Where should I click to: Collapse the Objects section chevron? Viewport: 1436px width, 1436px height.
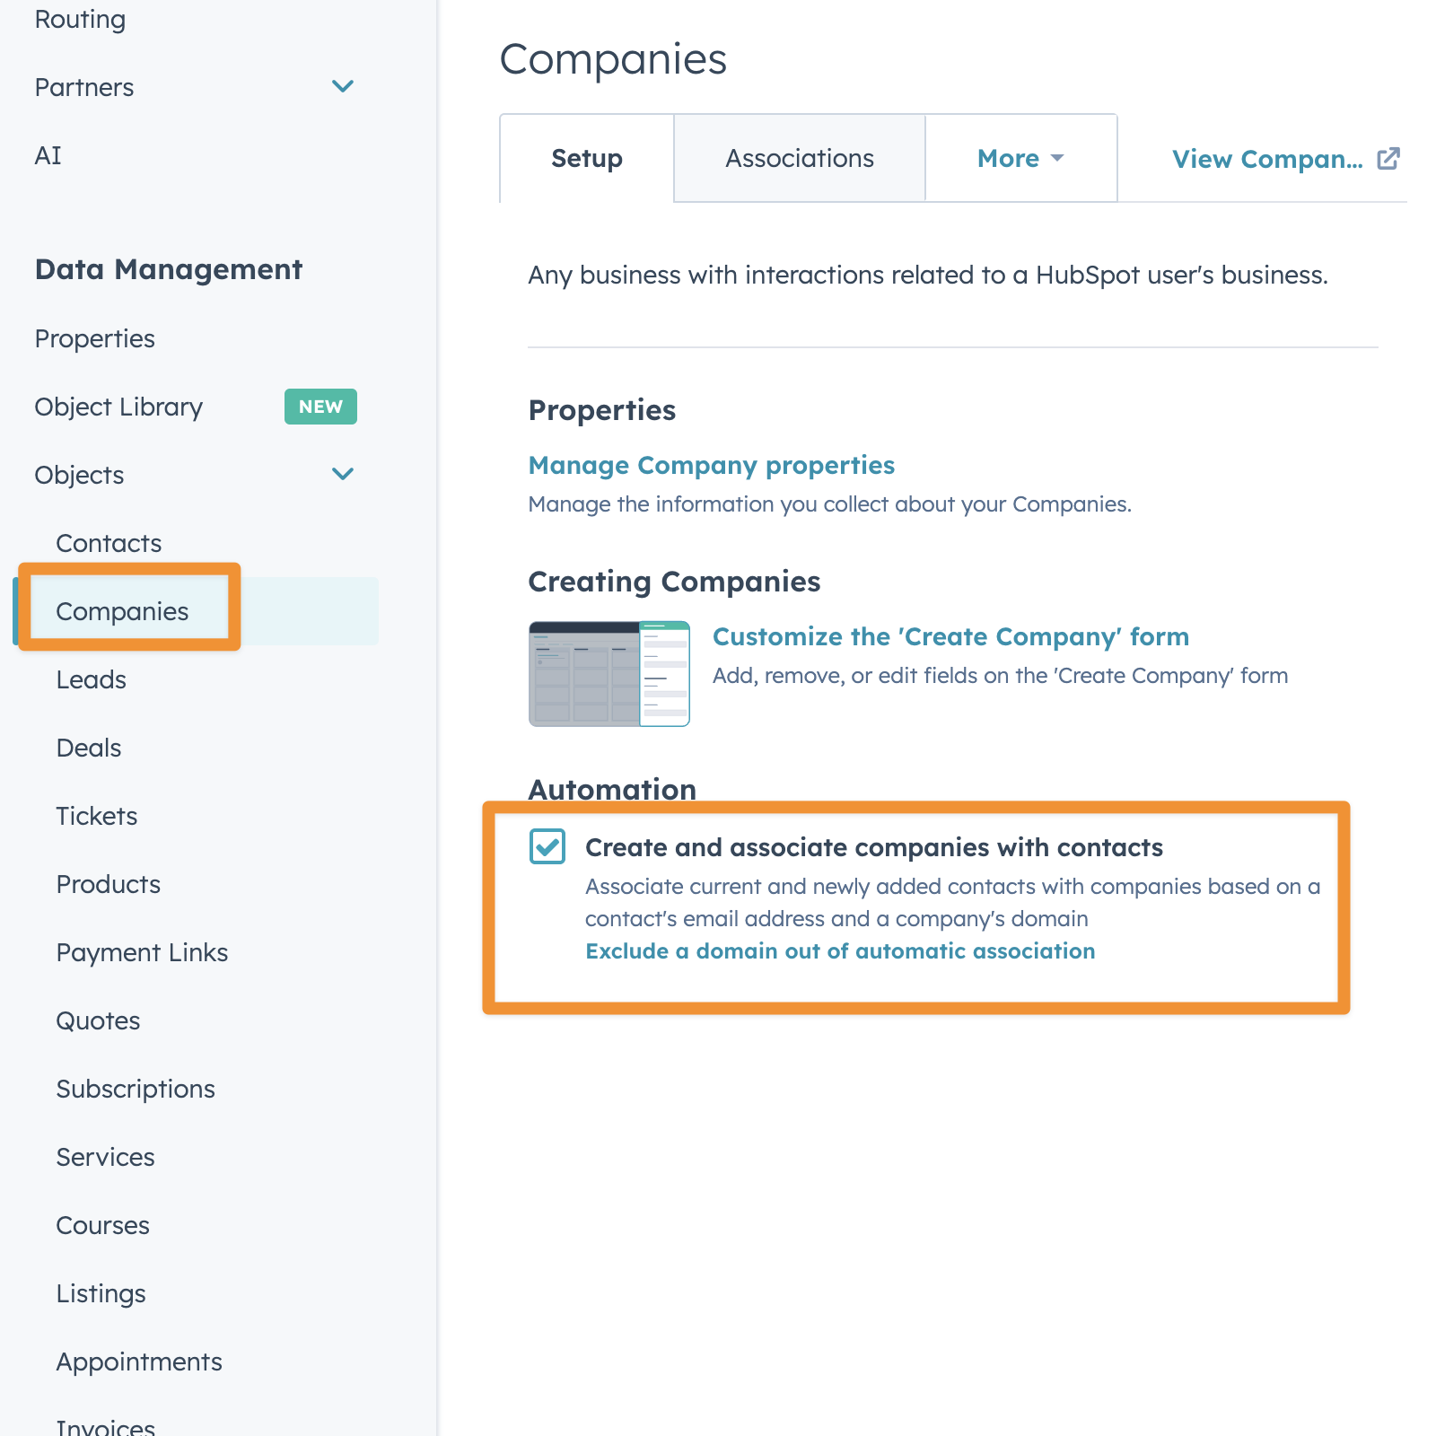[343, 475]
